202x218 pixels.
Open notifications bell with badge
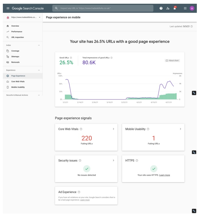click(175, 8)
